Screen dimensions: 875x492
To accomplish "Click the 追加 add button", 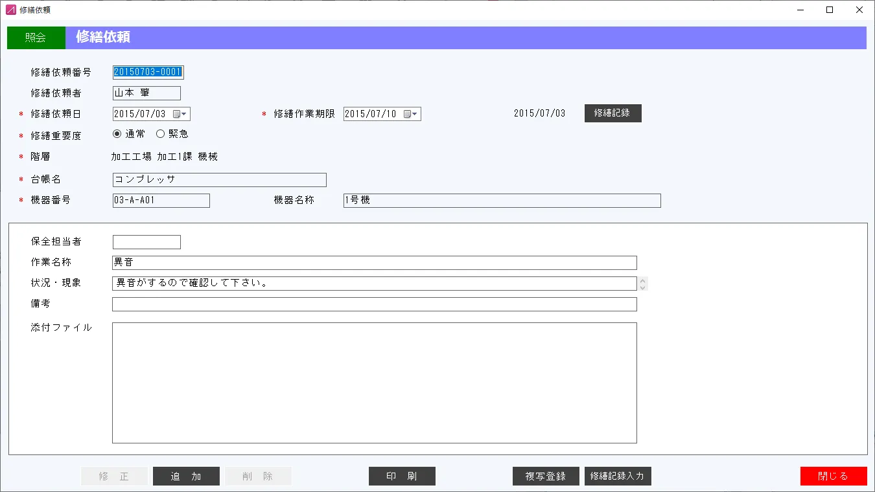I will (x=186, y=476).
